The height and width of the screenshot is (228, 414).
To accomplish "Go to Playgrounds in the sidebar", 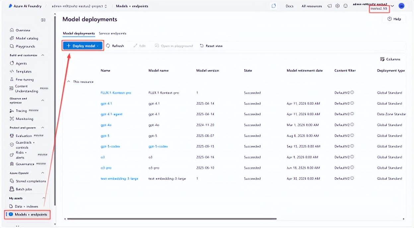I will (23, 46).
